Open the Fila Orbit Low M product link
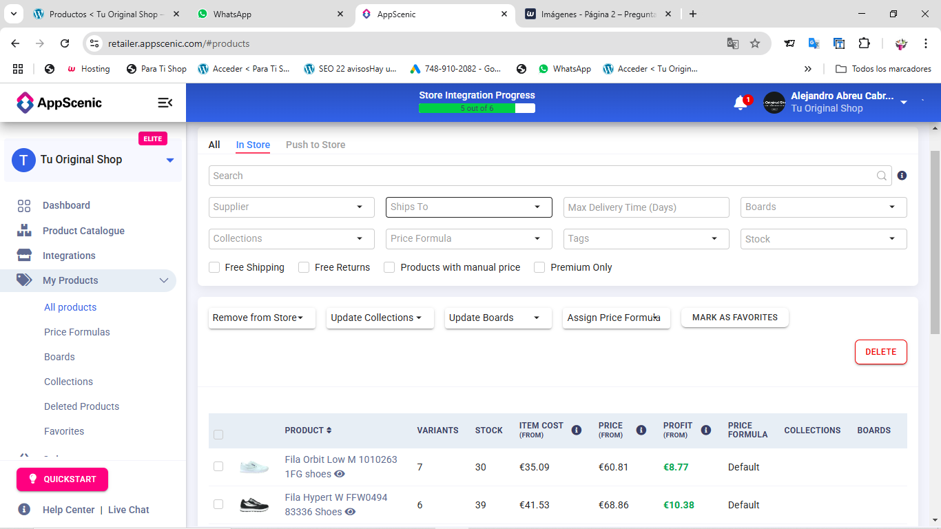The width and height of the screenshot is (941, 529). point(341,466)
